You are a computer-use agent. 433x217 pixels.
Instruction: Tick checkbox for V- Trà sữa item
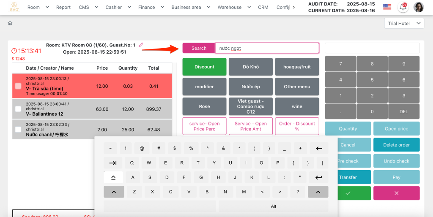coord(18,86)
